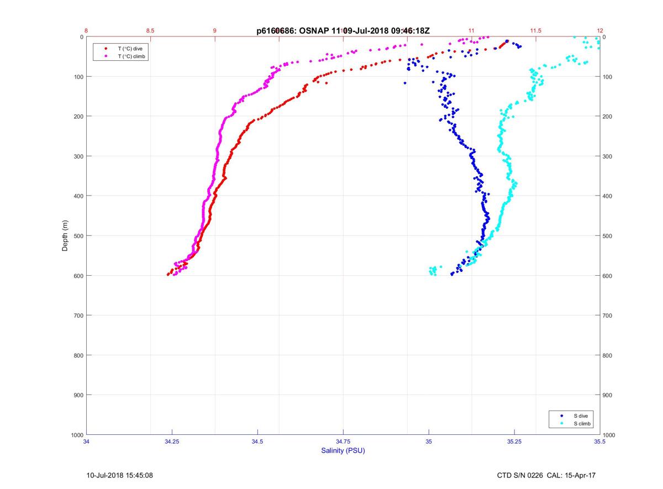Click the blue marker for S dive legend

pyautogui.click(x=562, y=415)
